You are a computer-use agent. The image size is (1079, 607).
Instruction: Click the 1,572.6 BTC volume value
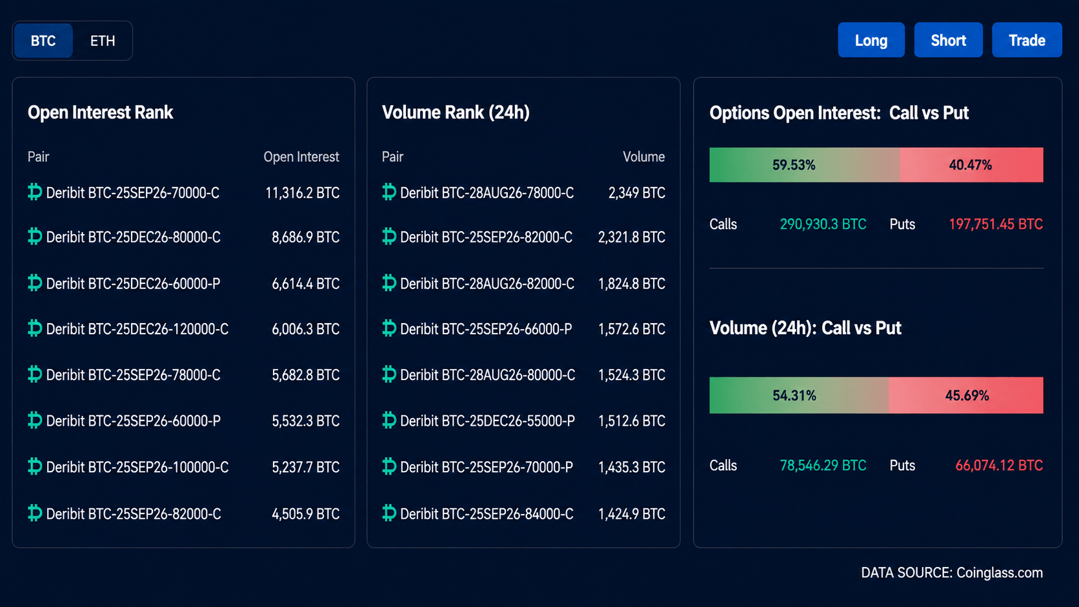[632, 330]
